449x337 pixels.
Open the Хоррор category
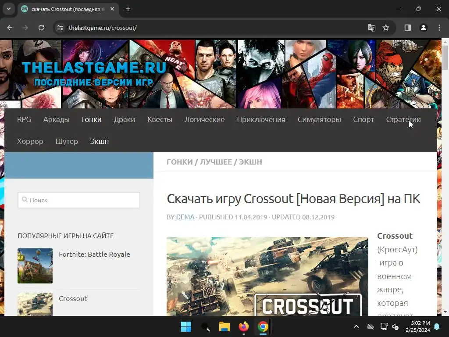coord(30,142)
